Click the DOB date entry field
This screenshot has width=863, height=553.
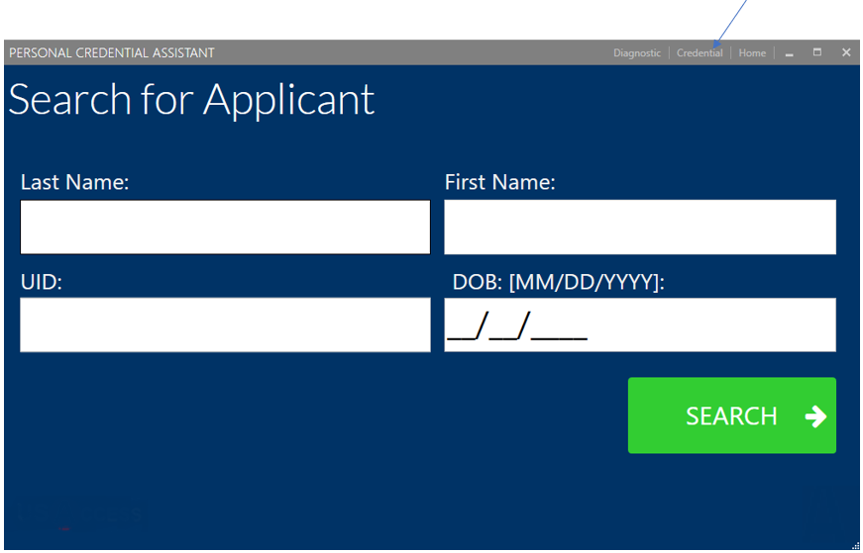(x=639, y=324)
